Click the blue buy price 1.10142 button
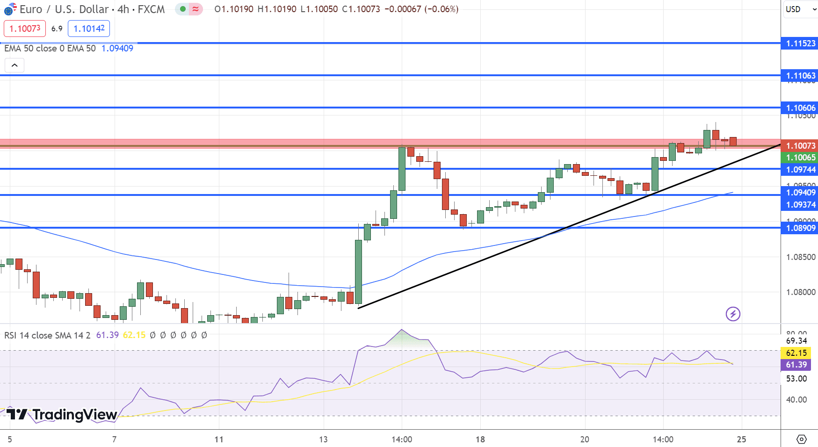Screen dimensions: 818x447 (89, 29)
